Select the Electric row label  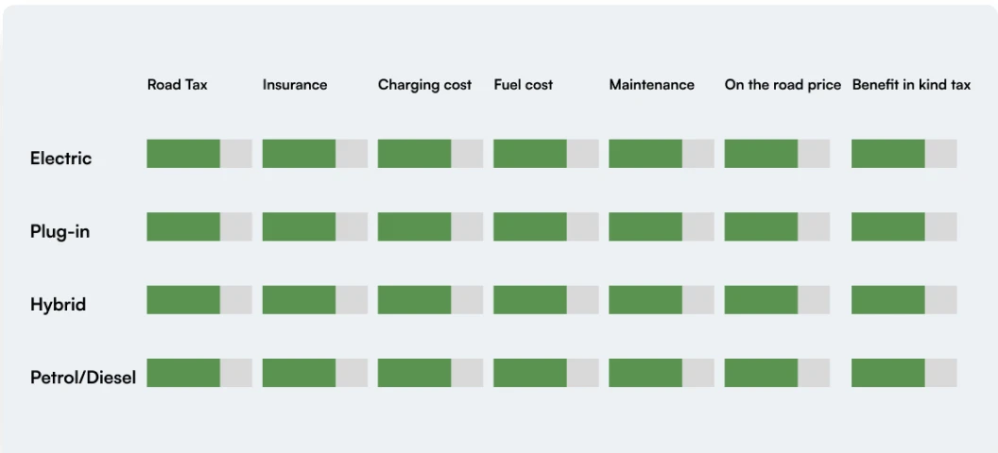[60, 159]
